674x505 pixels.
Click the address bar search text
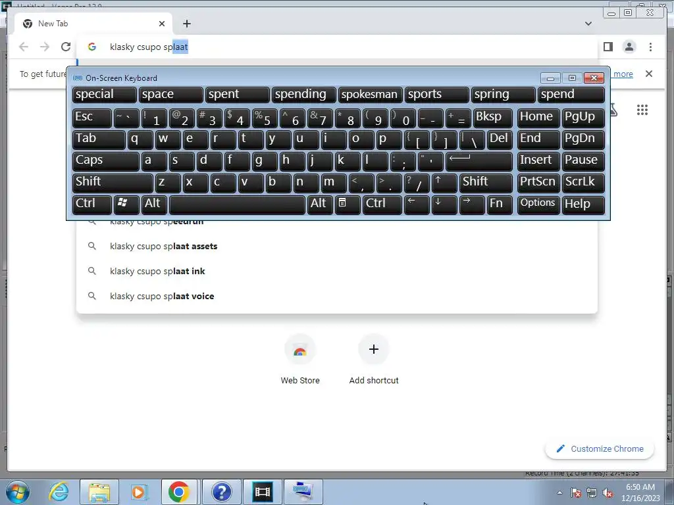point(149,47)
